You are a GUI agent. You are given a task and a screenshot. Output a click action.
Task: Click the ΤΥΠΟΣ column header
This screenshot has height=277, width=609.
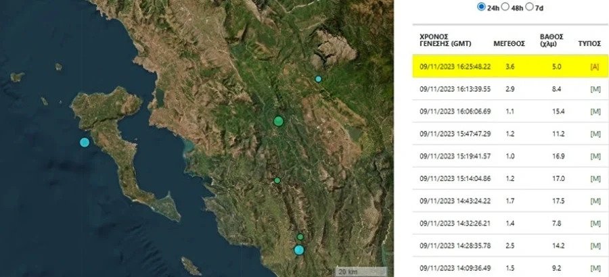(x=589, y=42)
